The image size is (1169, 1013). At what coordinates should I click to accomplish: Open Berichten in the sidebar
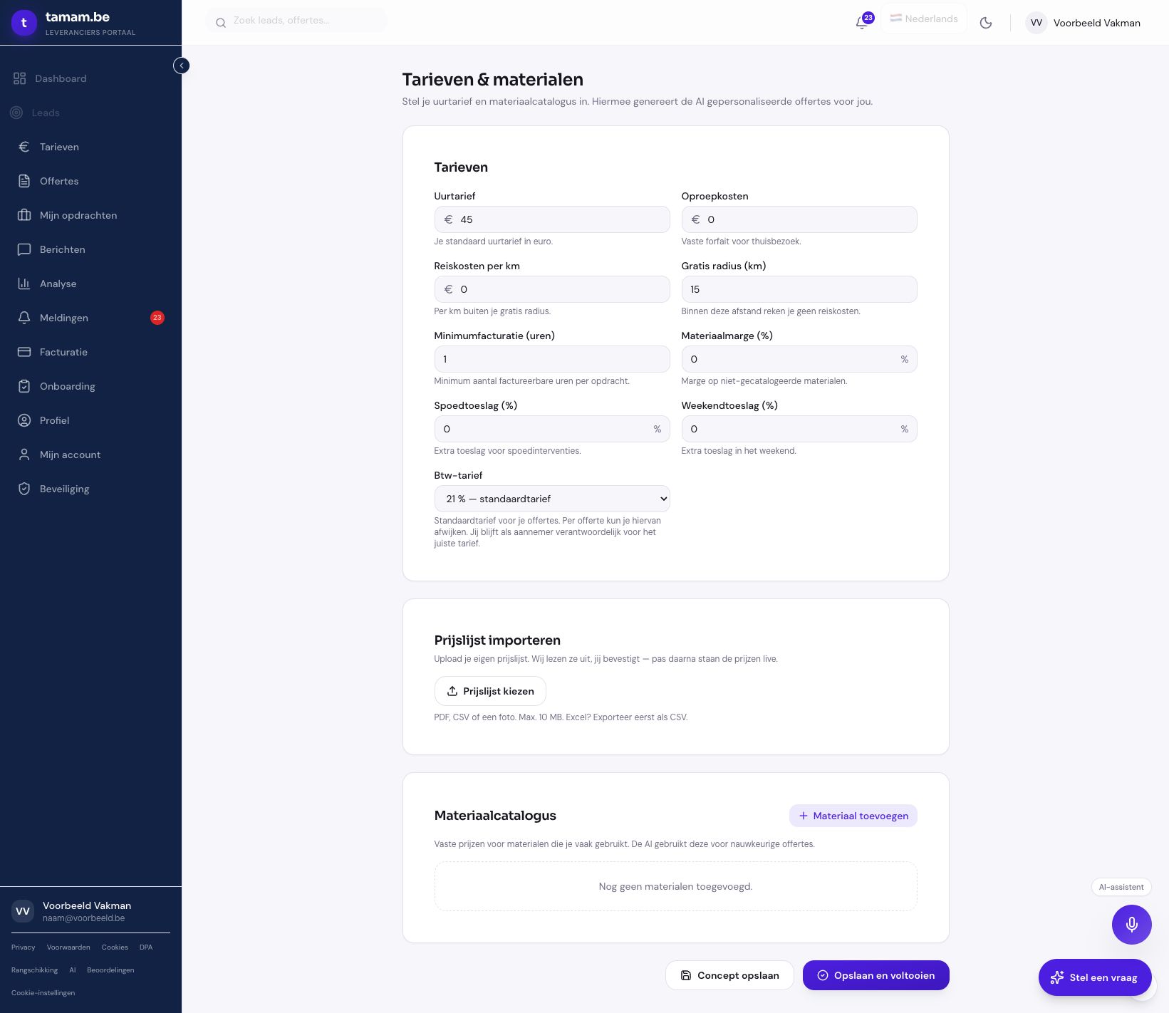(90, 249)
